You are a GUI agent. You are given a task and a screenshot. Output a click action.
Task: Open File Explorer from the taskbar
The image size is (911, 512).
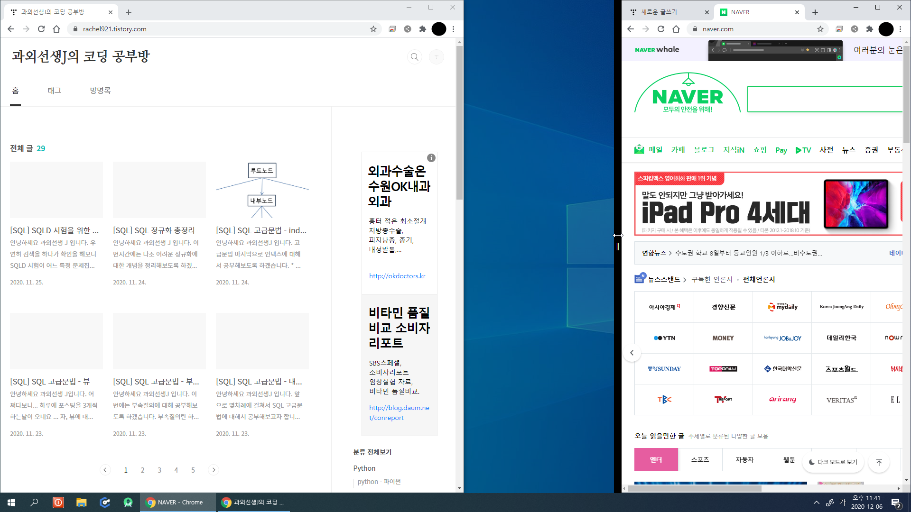pos(81,502)
